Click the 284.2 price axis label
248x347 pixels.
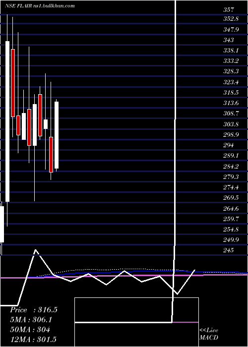coord(231,166)
